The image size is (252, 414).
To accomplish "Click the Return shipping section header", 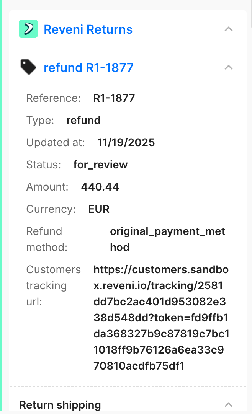I will pos(60,405).
